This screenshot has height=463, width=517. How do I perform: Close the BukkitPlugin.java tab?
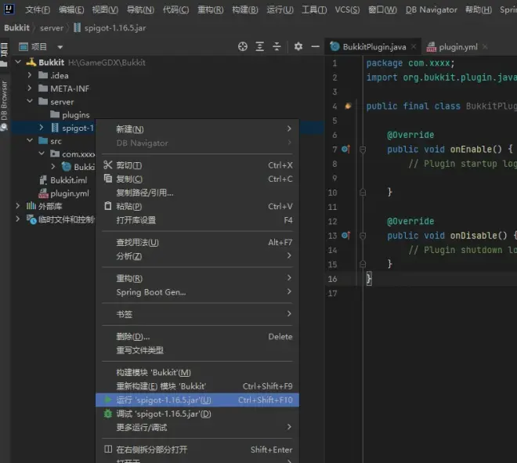414,47
